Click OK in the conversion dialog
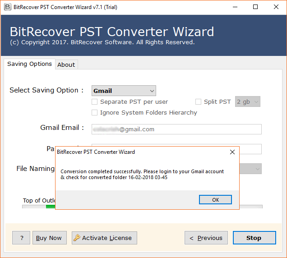 215,200
